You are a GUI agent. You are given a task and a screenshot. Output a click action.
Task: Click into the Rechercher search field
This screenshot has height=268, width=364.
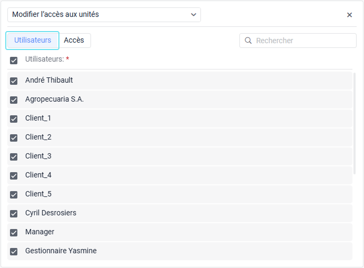(x=304, y=41)
